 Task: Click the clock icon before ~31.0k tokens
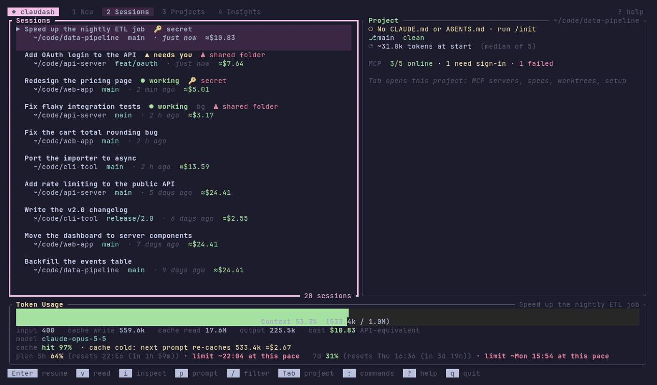coord(371,46)
